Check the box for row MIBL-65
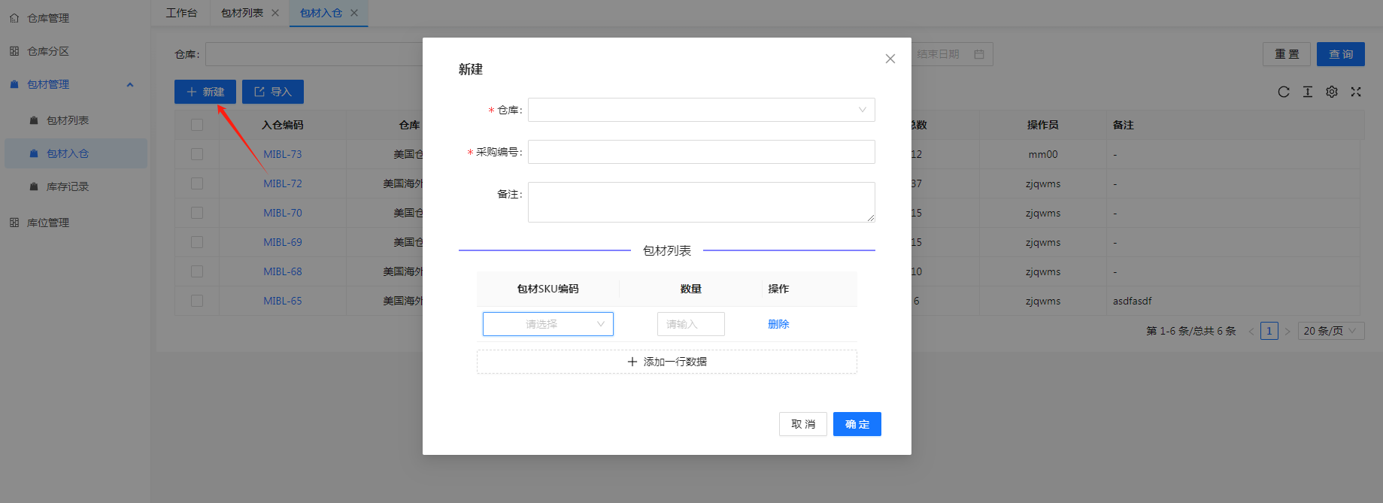 (197, 301)
